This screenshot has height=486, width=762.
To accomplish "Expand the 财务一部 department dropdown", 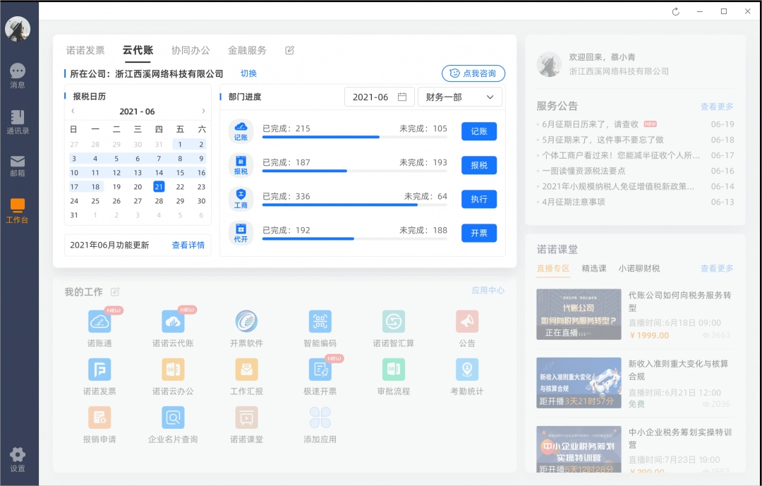I will [x=460, y=97].
